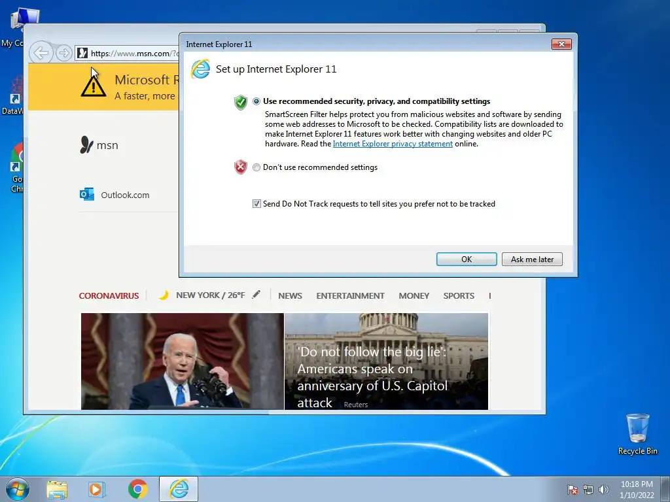Select 'Don't use recommended settings' option
This screenshot has height=502, width=670.
coord(256,167)
